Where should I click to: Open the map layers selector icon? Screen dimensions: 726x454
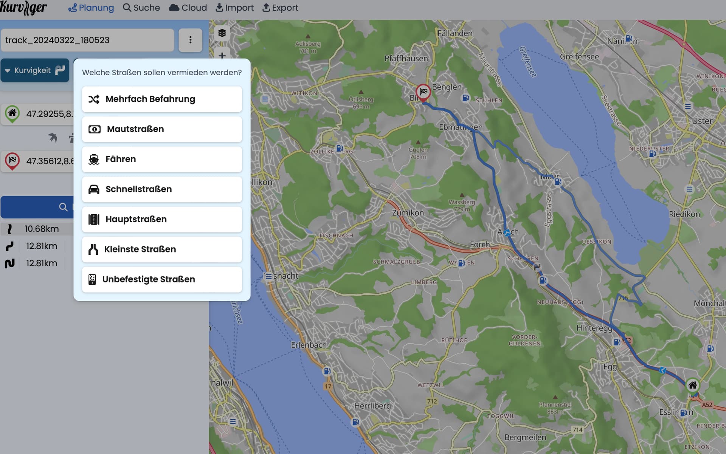click(x=222, y=33)
